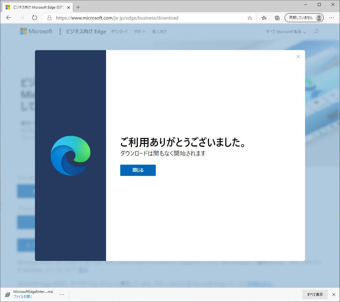
Task: Click ファイルを開く for downloaded msi
Action: click(23, 297)
